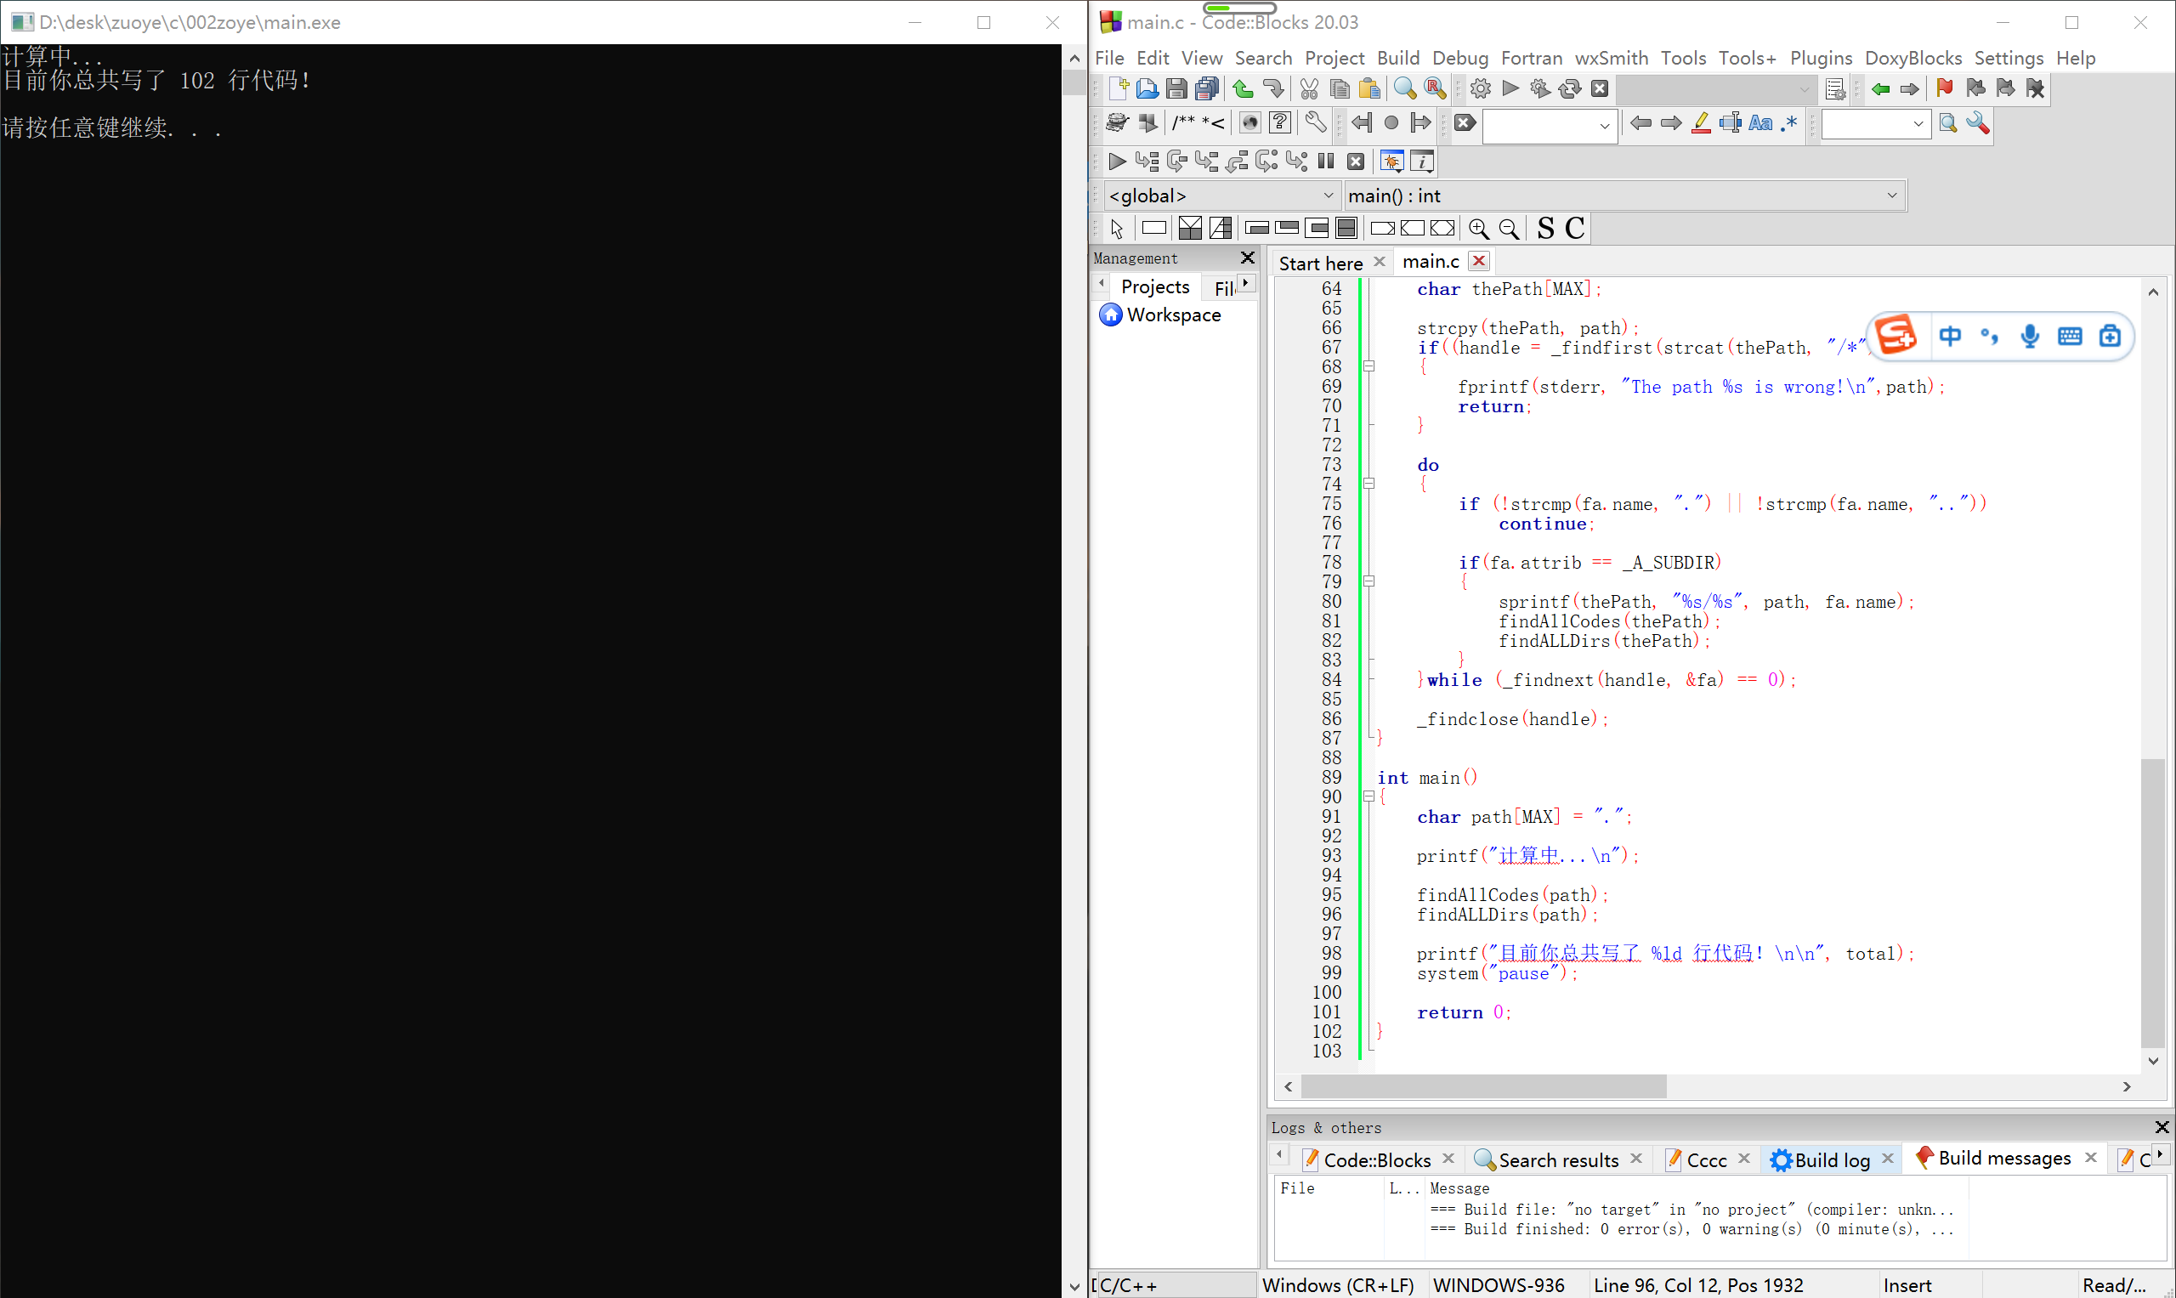Open the <global> scope dropdown
Viewport: 2176px width, 1298px height.
pyautogui.click(x=1328, y=195)
